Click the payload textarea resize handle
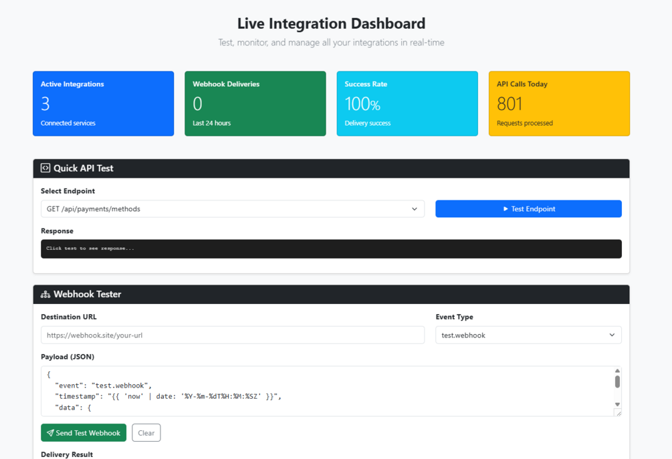 (x=618, y=413)
